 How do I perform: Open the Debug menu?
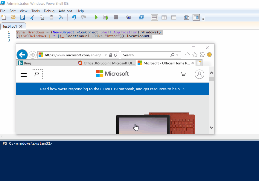49,11
